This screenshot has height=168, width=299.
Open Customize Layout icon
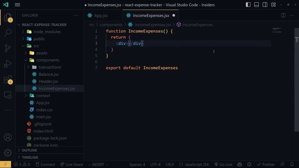pos(273,5)
